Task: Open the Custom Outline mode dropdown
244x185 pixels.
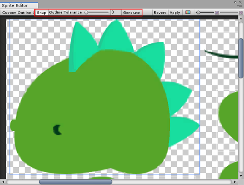Action: (x=18, y=13)
